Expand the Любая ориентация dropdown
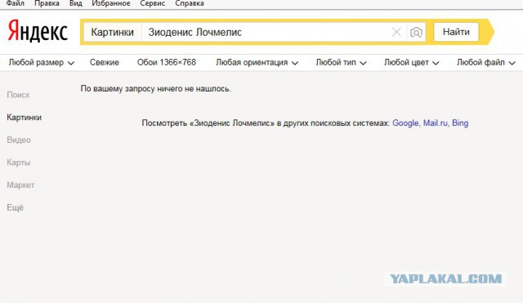The width and height of the screenshot is (523, 303). [x=257, y=63]
